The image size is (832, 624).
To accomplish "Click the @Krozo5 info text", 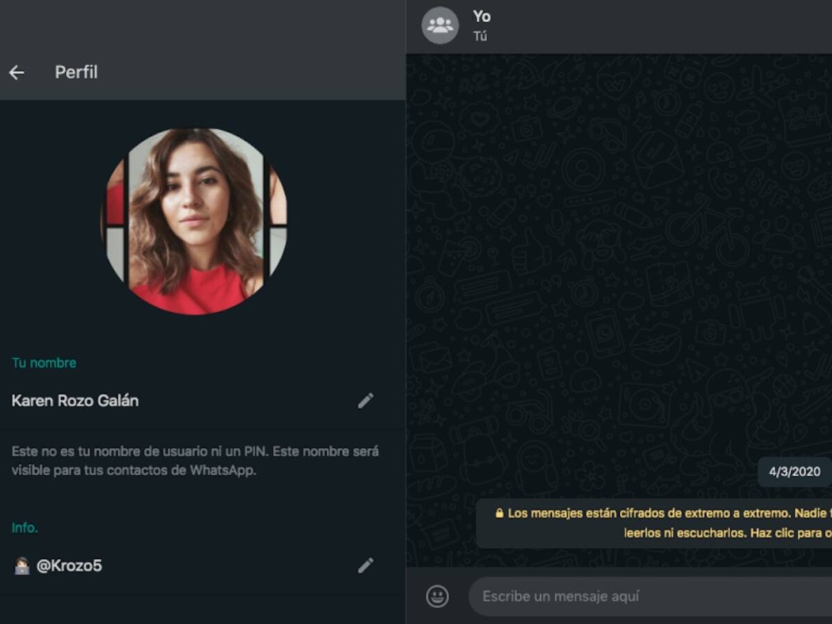I will 71,565.
